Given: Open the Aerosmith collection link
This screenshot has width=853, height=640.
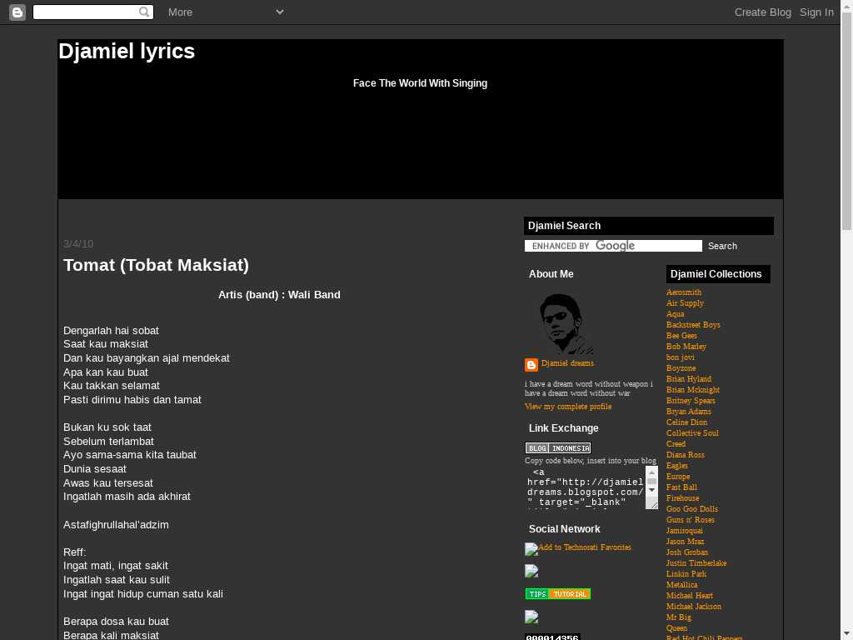Looking at the screenshot, I should 683,292.
